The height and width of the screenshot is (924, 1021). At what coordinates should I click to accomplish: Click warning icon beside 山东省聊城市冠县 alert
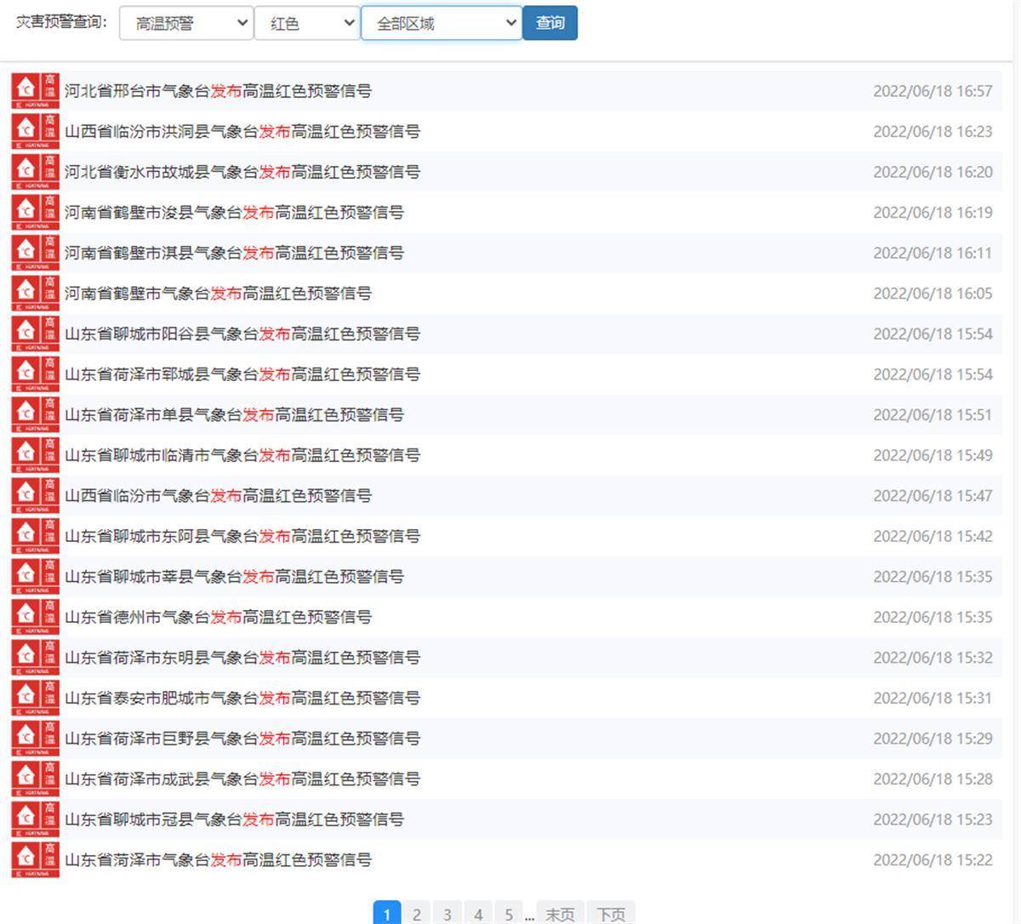point(36,819)
